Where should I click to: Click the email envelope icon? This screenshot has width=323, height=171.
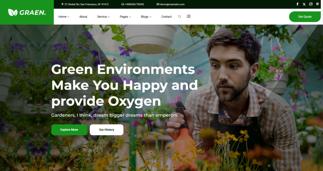[158, 4]
